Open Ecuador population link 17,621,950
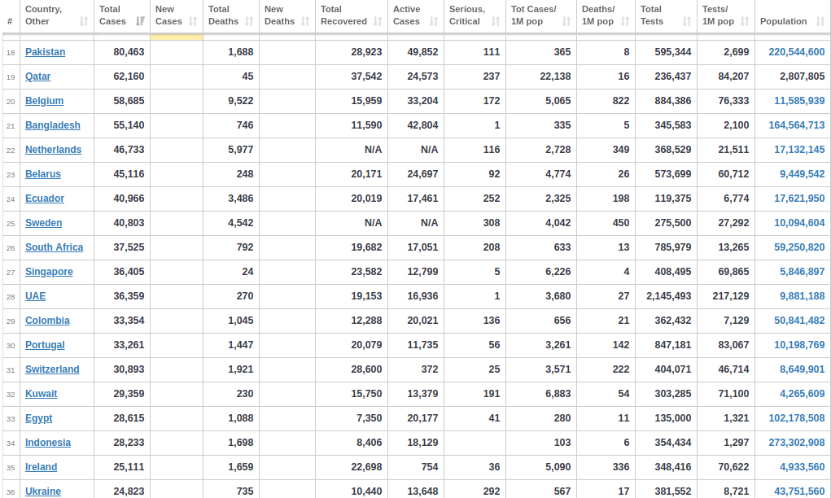 pos(799,198)
